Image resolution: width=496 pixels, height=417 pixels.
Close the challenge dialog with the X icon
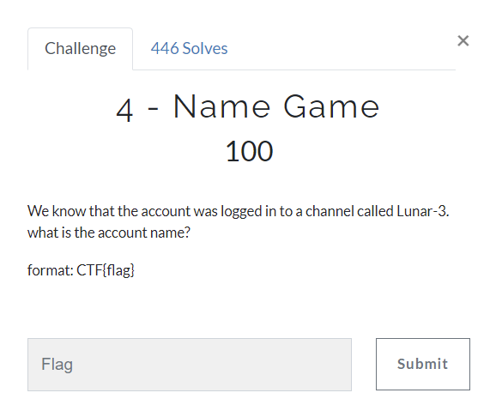click(463, 41)
